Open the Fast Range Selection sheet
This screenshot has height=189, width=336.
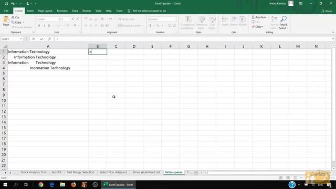point(80,172)
